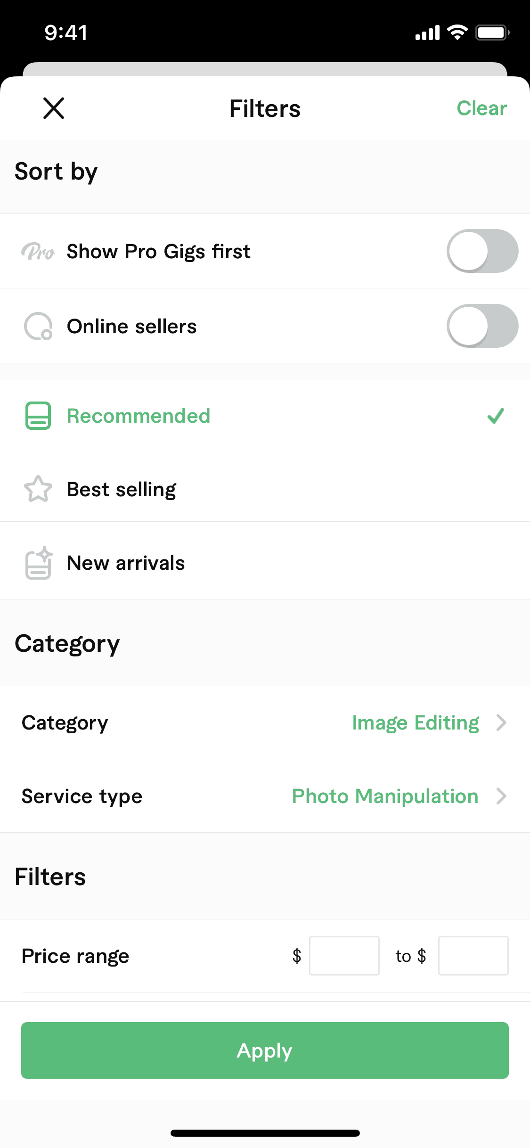This screenshot has height=1148, width=530.
Task: Close the Filters sheet with X icon
Action: 54,108
